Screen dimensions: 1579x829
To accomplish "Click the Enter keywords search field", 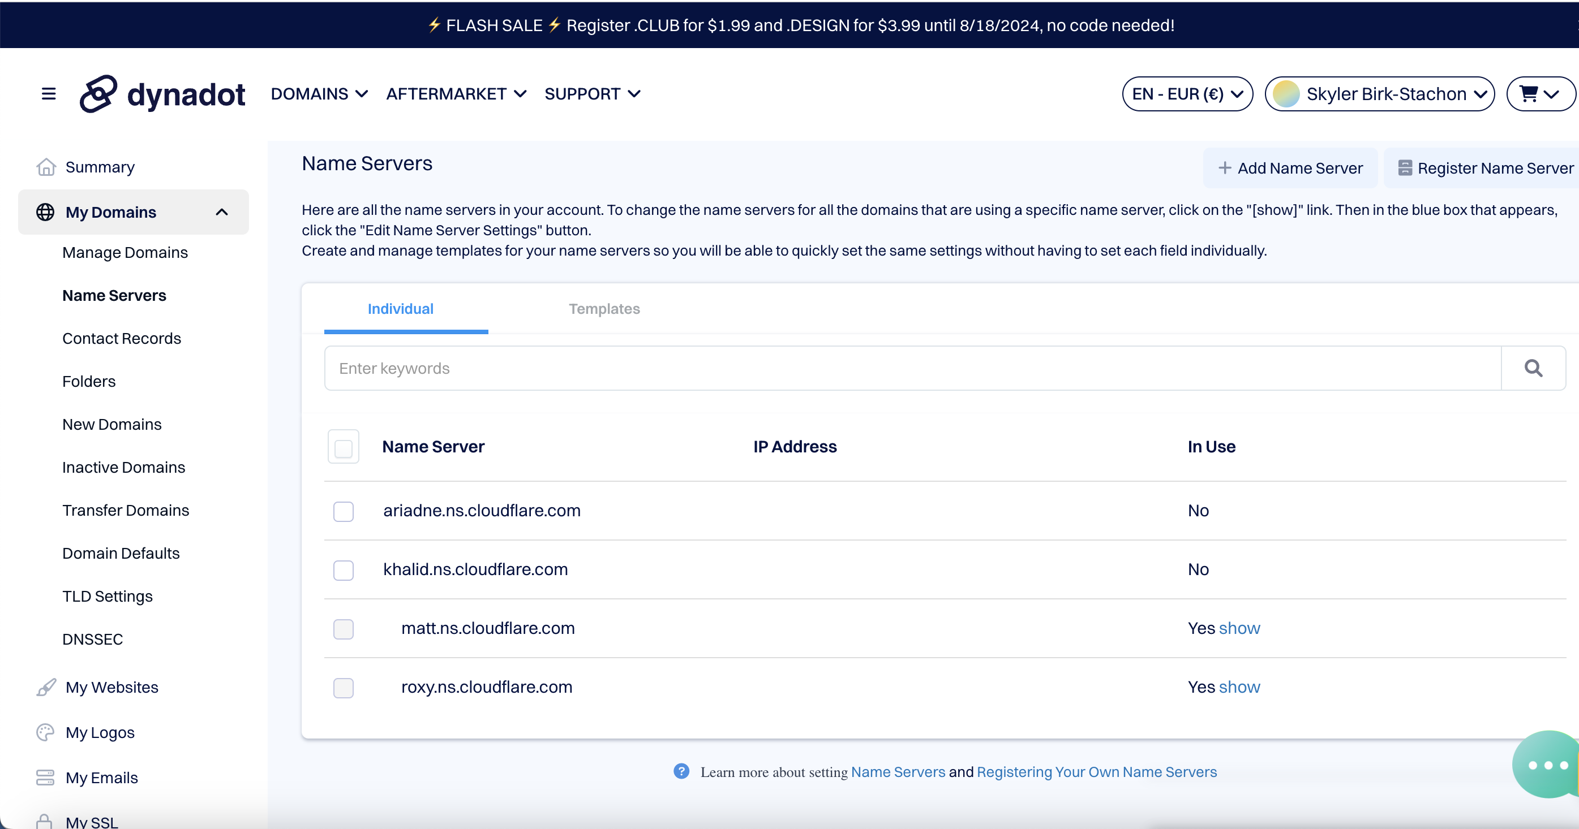I will point(912,368).
